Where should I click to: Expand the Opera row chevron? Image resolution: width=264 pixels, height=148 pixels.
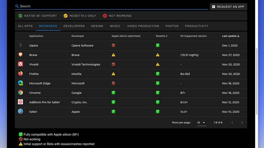pos(21,45)
